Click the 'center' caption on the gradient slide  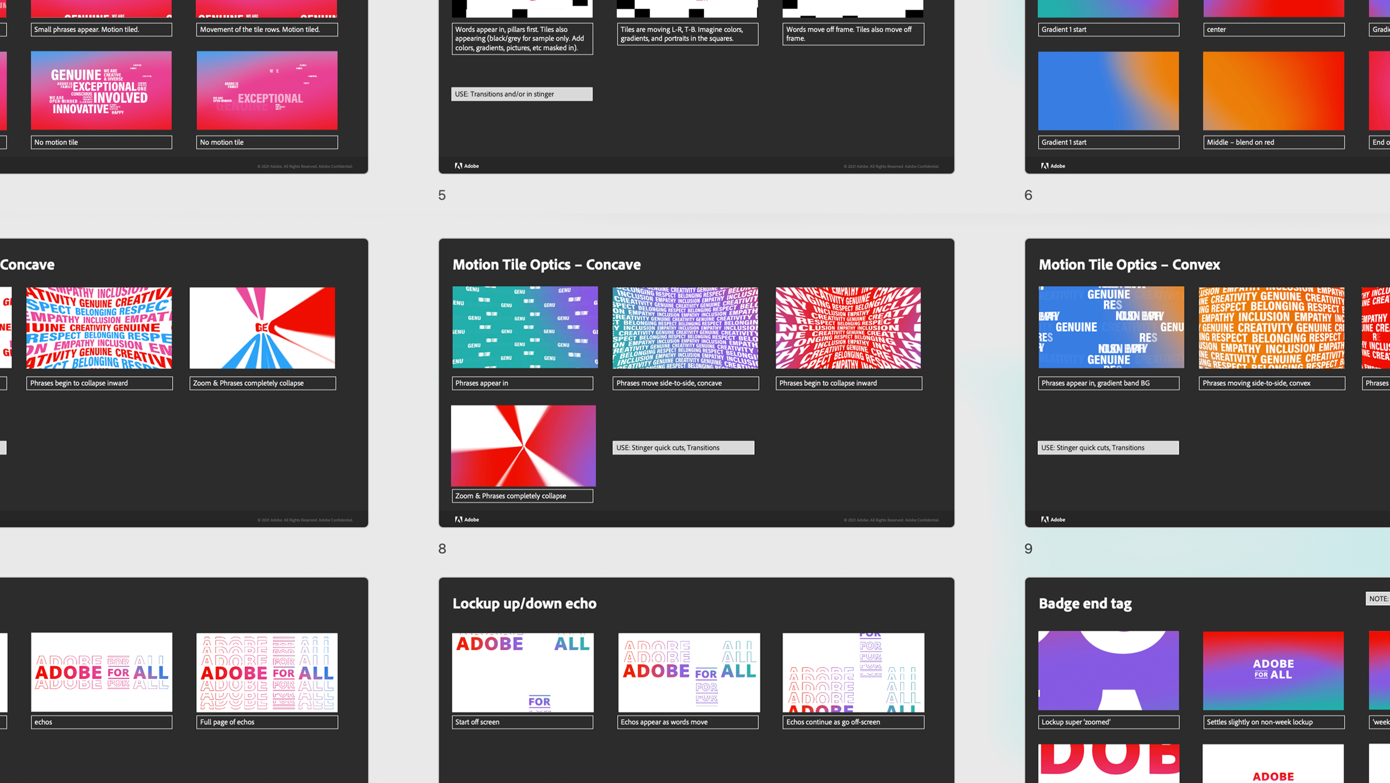coord(1274,29)
